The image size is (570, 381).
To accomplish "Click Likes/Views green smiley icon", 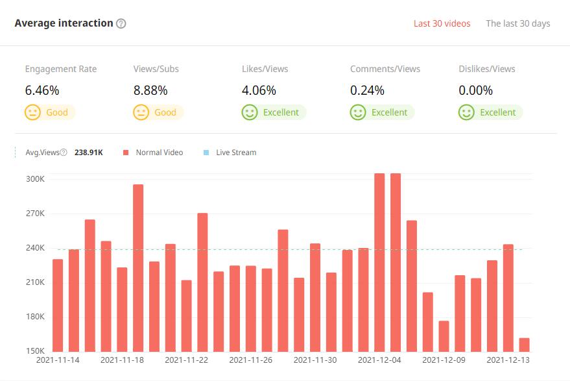I will [250, 112].
